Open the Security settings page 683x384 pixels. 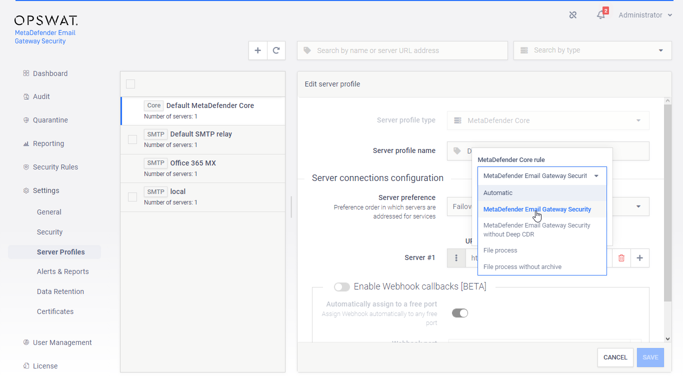coord(50,232)
